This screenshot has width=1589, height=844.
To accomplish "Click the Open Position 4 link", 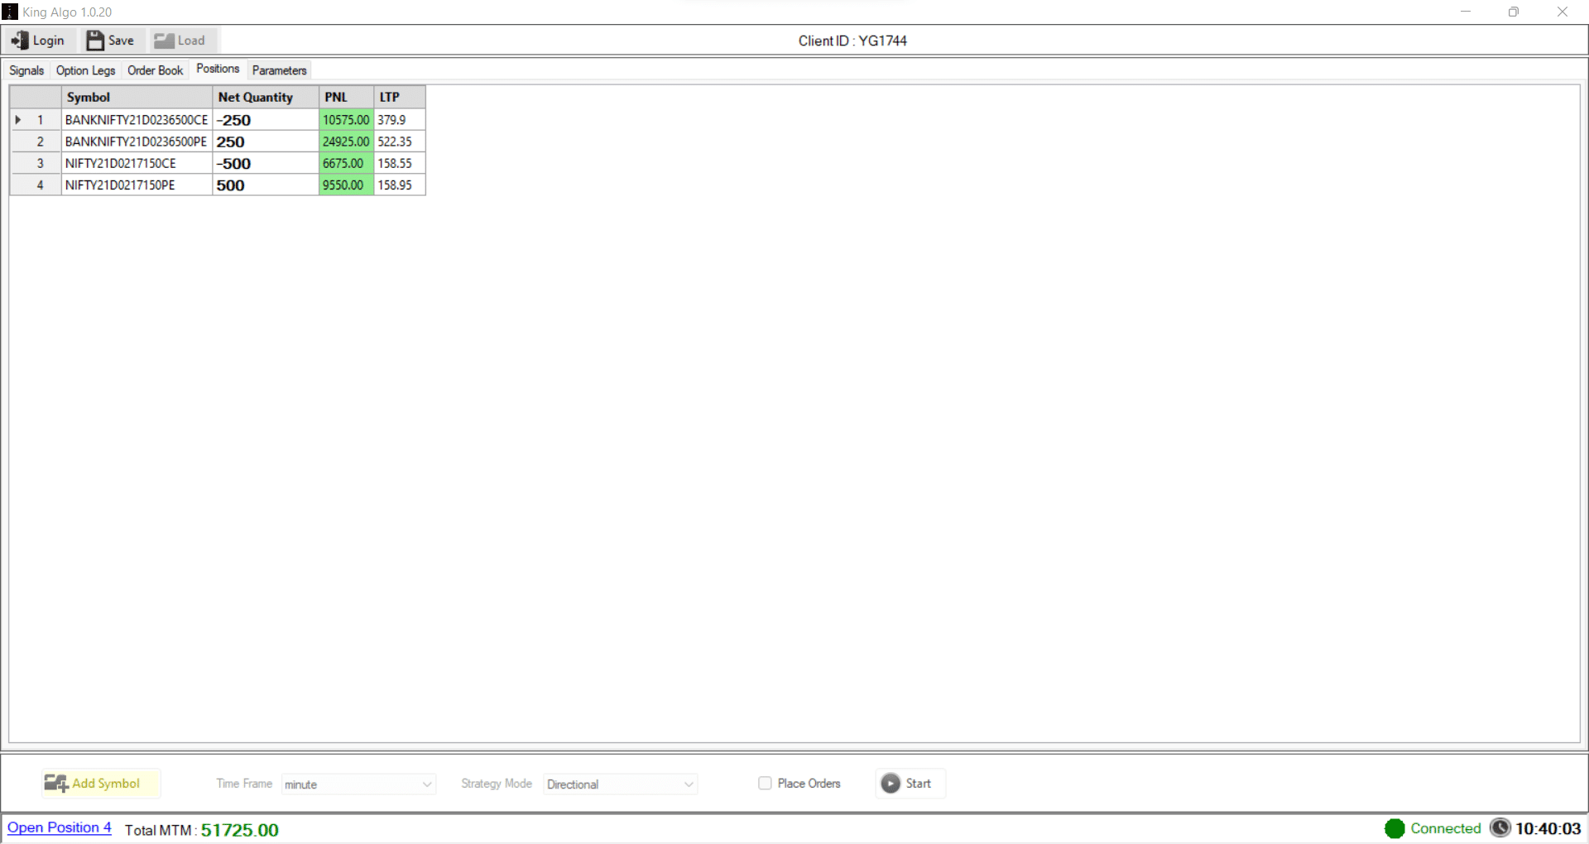I will 60,827.
